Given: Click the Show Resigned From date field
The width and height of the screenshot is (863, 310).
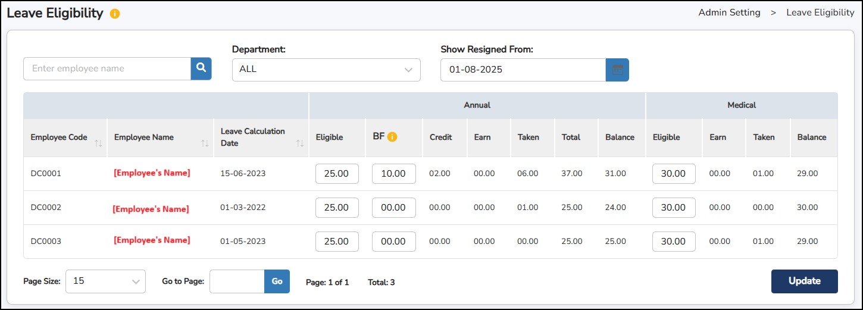Looking at the screenshot, I should click(523, 70).
